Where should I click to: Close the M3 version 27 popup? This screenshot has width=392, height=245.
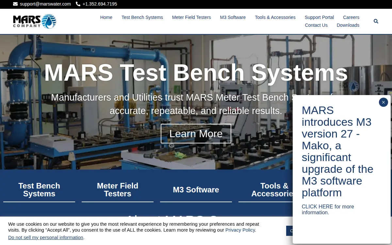(x=384, y=102)
